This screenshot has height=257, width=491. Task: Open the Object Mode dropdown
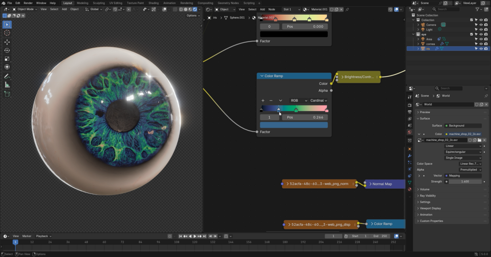pyautogui.click(x=25, y=9)
